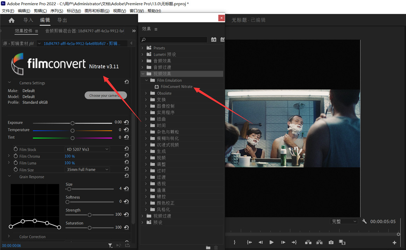Click the Choose your camera button

coord(106,95)
